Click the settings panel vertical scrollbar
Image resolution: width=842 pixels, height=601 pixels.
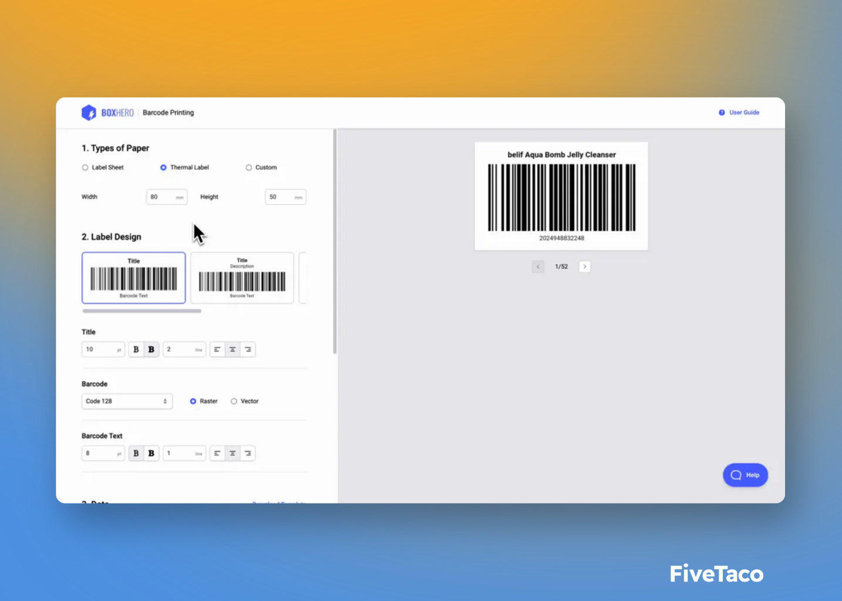click(x=335, y=242)
